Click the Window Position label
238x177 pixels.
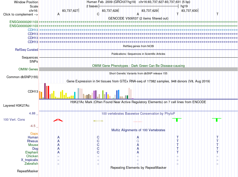coord(26,2)
